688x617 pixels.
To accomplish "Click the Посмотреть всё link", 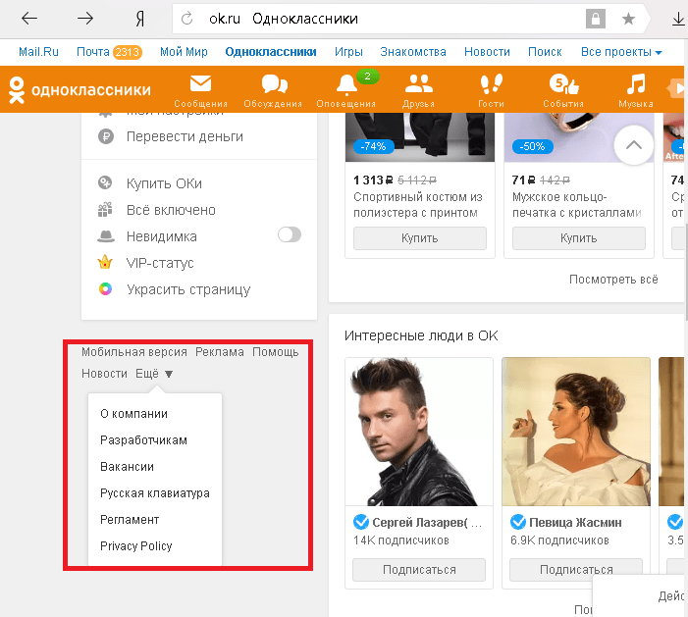I will pos(613,280).
